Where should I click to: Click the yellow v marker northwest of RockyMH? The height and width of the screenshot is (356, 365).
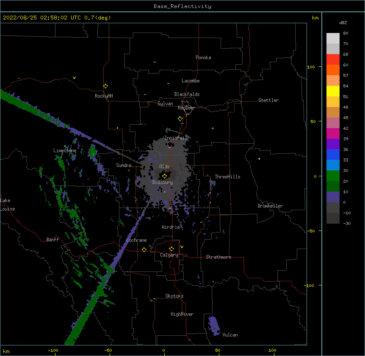tap(74, 78)
